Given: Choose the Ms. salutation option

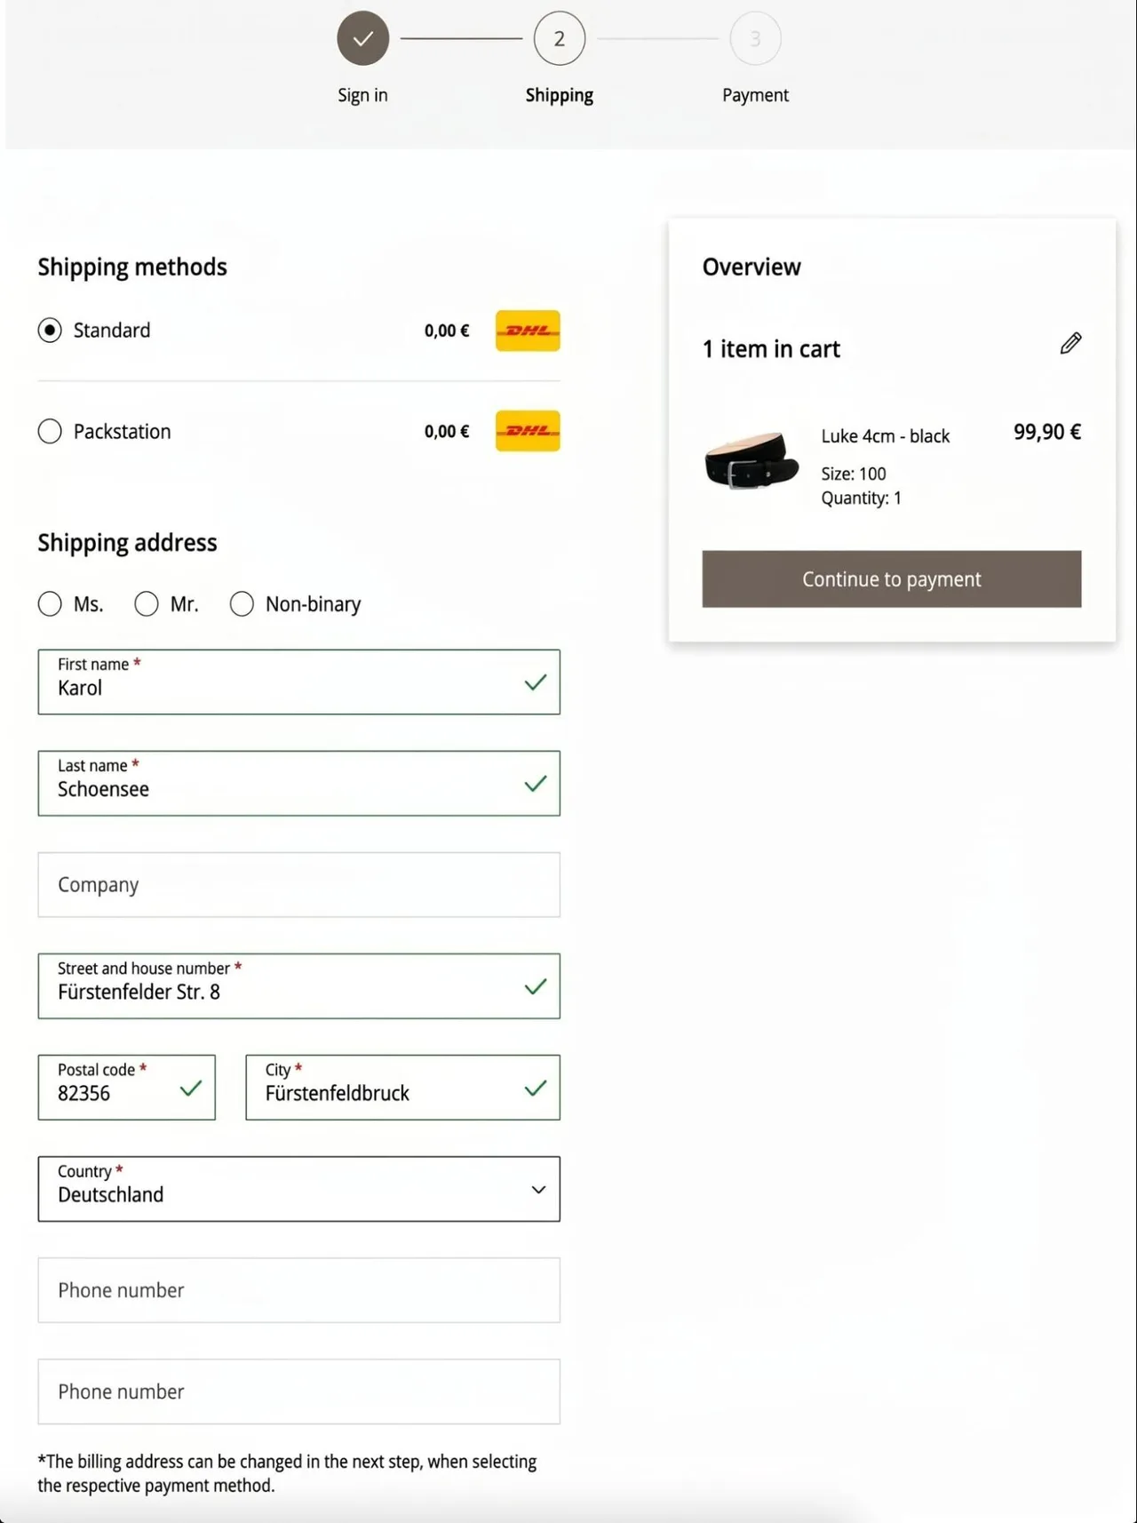Looking at the screenshot, I should click(x=50, y=604).
